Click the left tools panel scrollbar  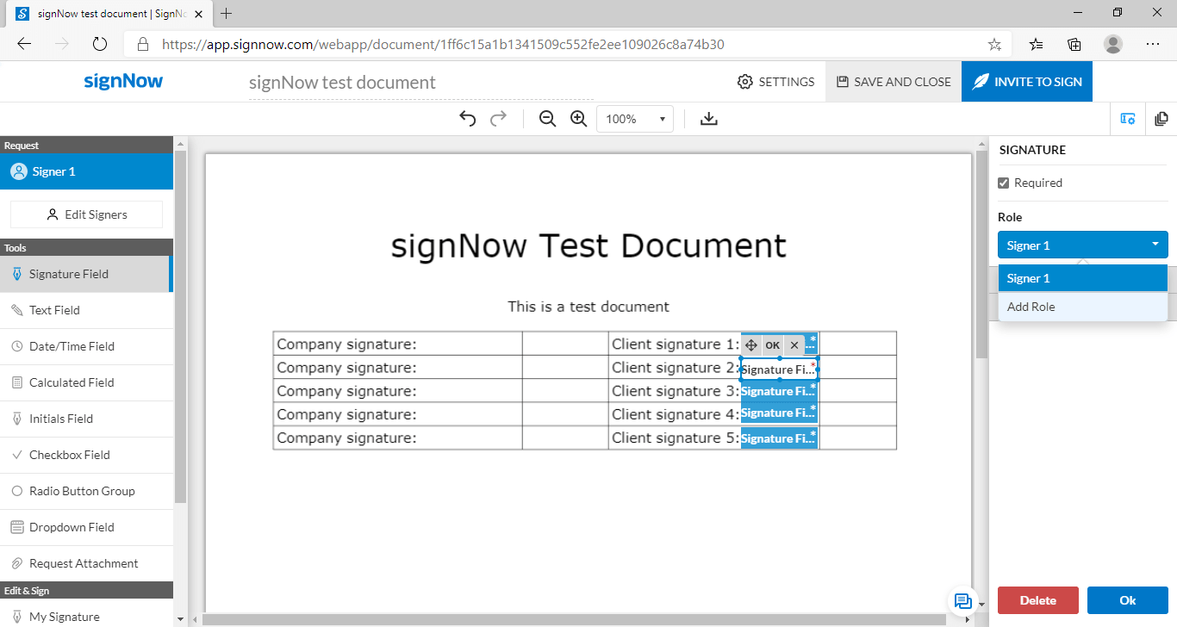(180, 326)
